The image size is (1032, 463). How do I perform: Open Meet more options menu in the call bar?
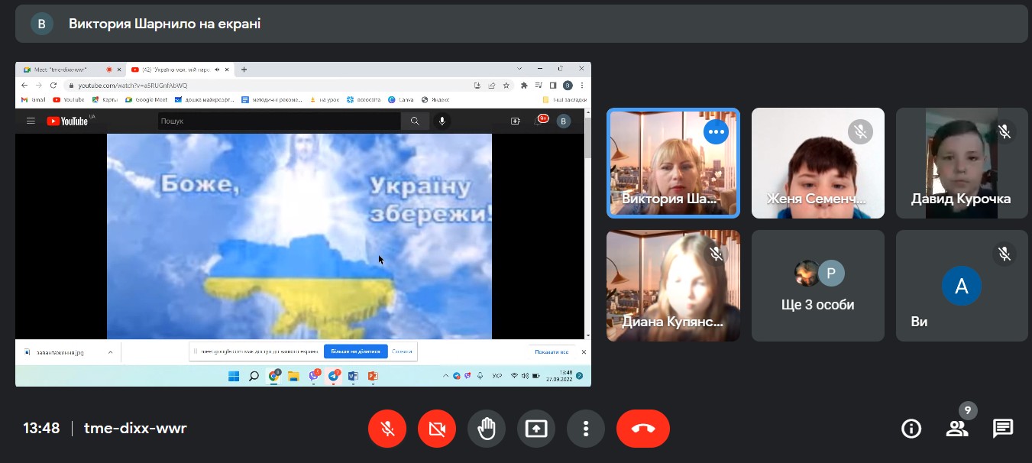coord(586,429)
